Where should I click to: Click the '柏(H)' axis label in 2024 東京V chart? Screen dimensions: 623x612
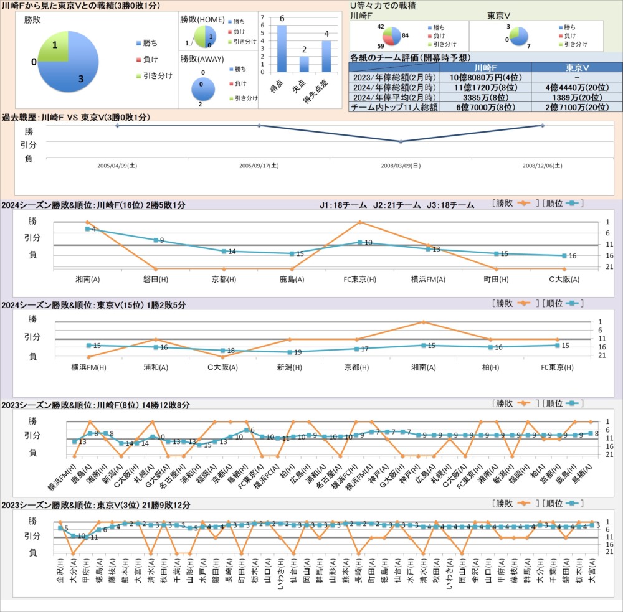coord(490,367)
